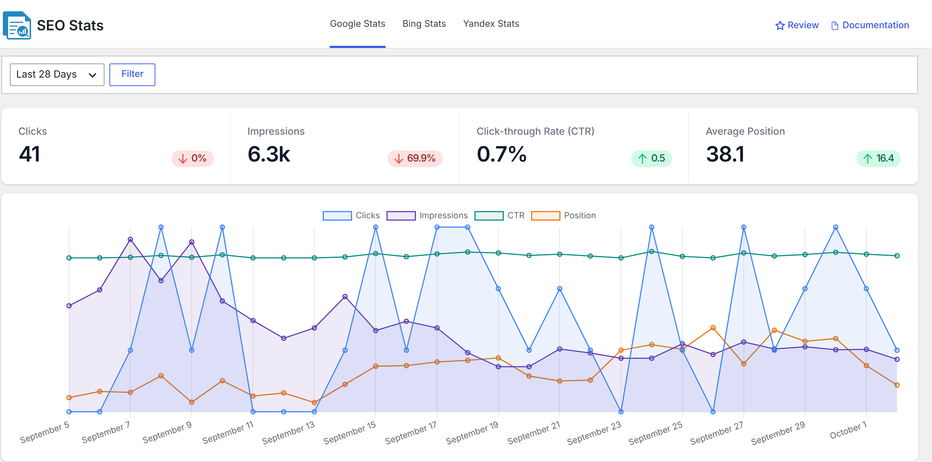Click the CTR value 0.7%
This screenshot has width=932, height=462.
tap(501, 154)
